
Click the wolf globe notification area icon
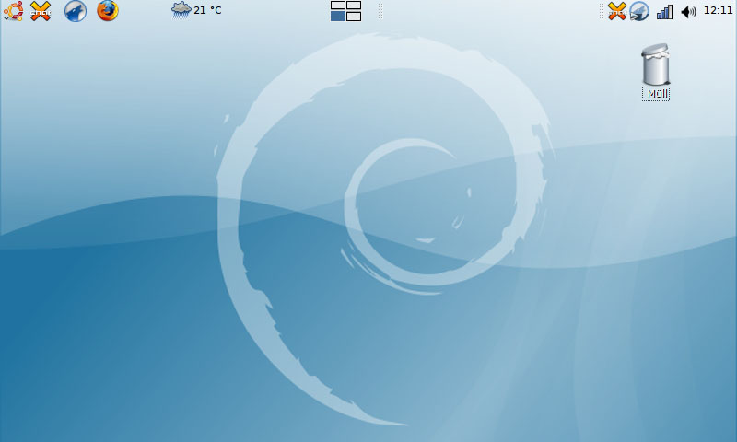pos(639,11)
